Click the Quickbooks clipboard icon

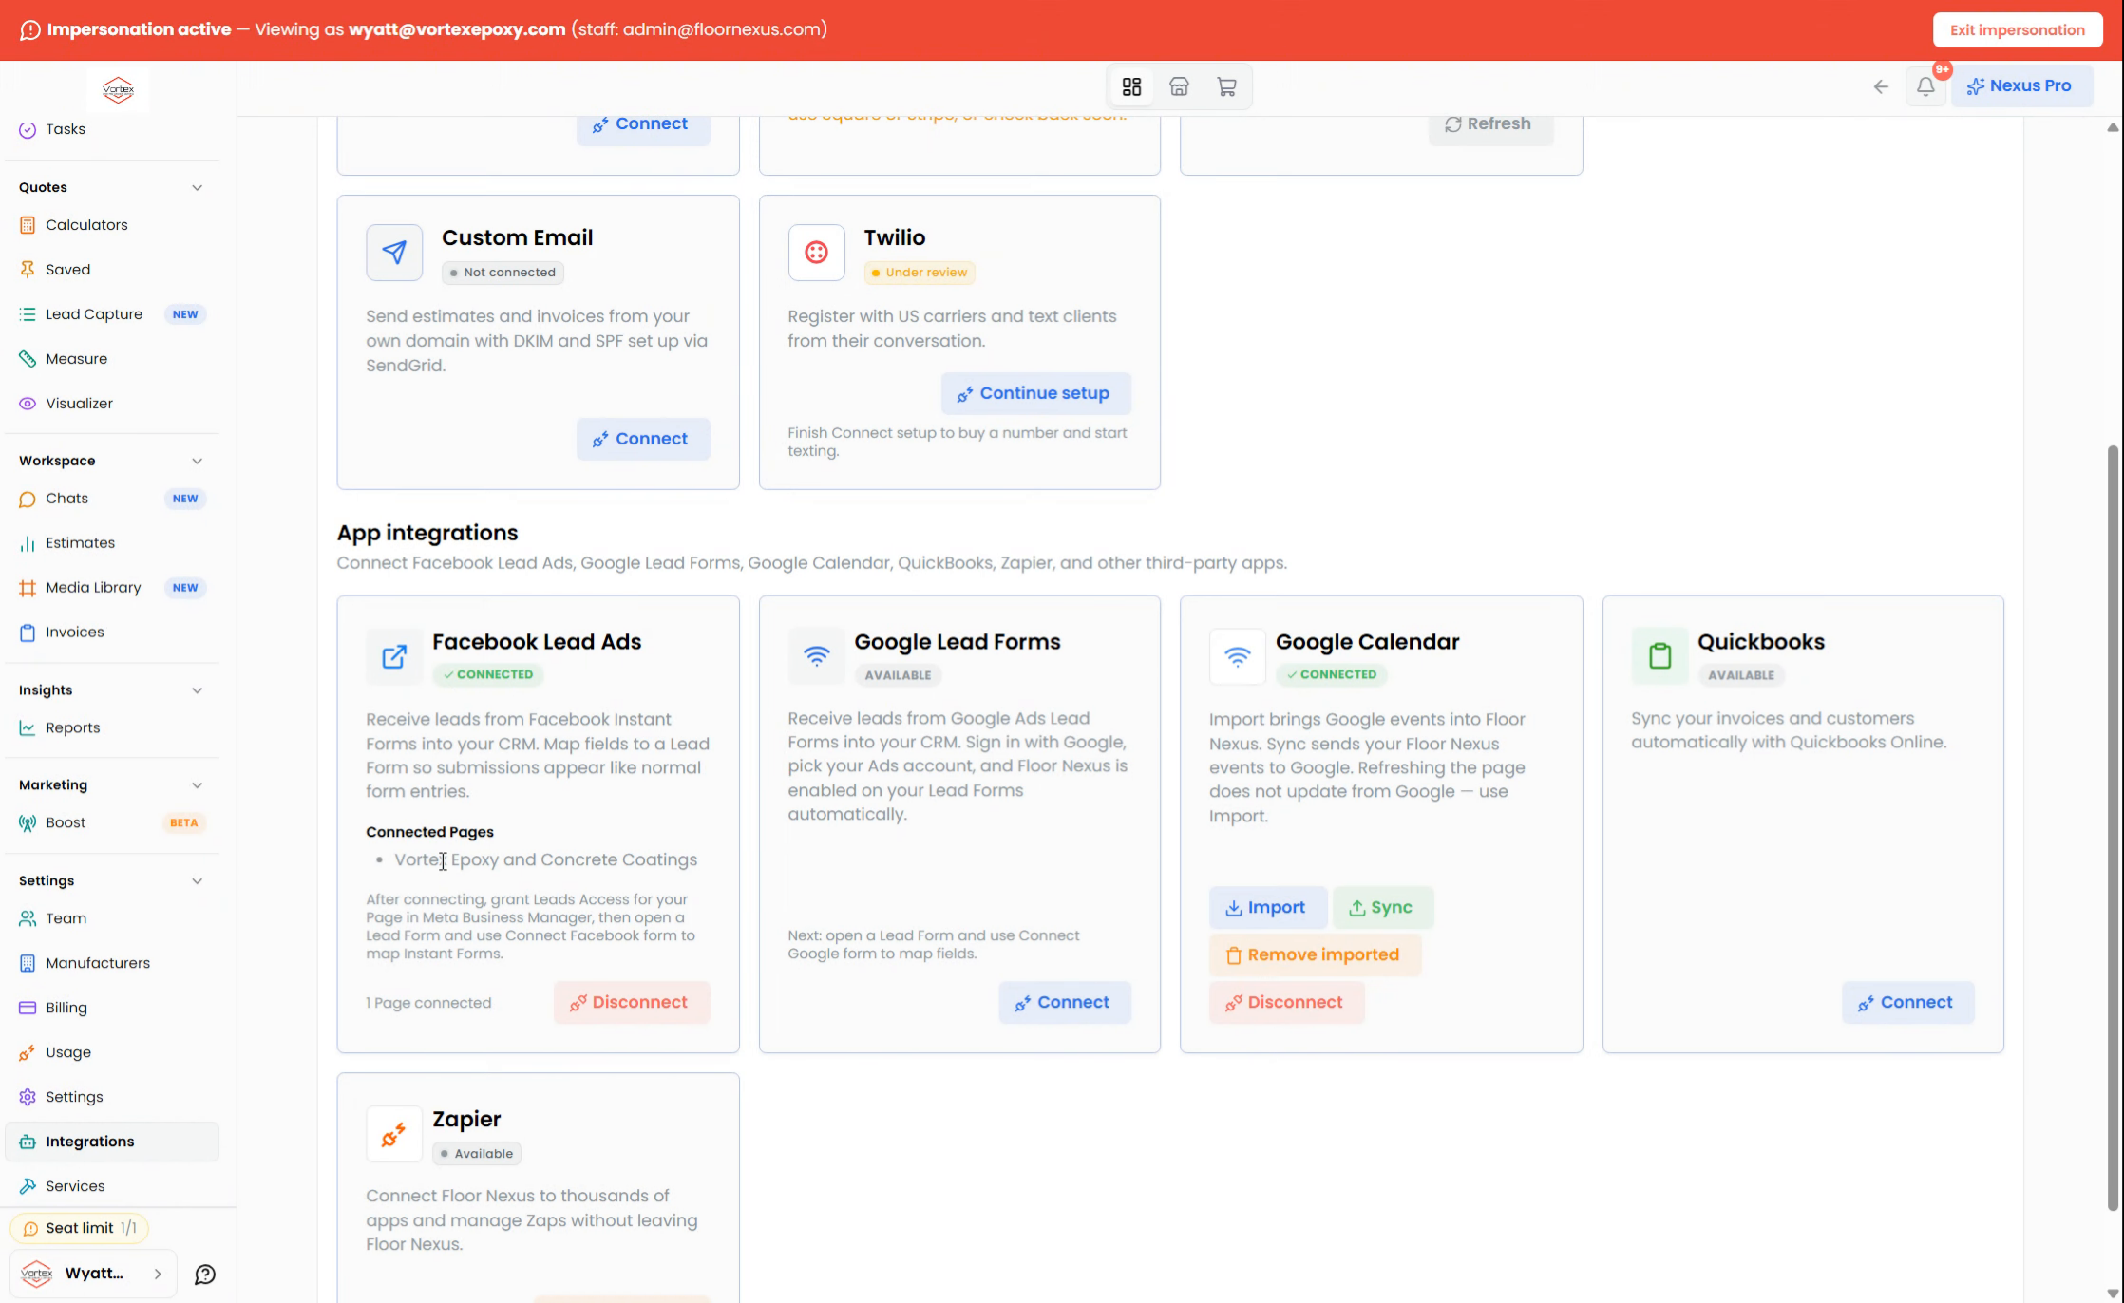coord(1659,656)
